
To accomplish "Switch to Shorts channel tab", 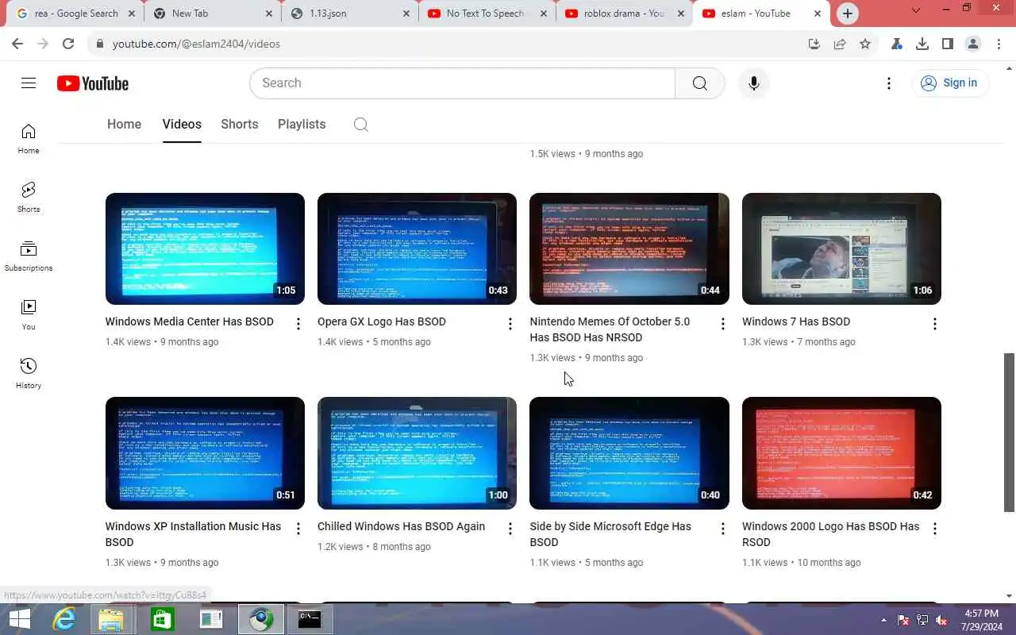I will [240, 125].
